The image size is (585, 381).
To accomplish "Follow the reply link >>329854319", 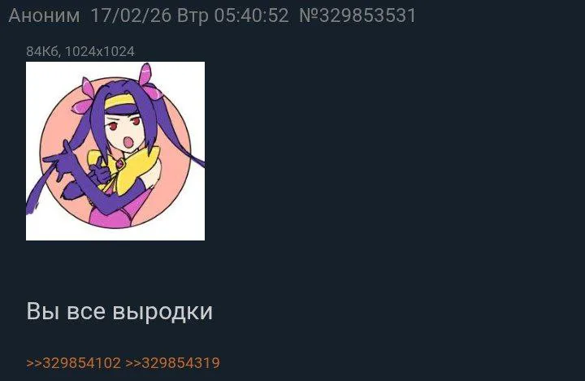I will click(x=172, y=363).
